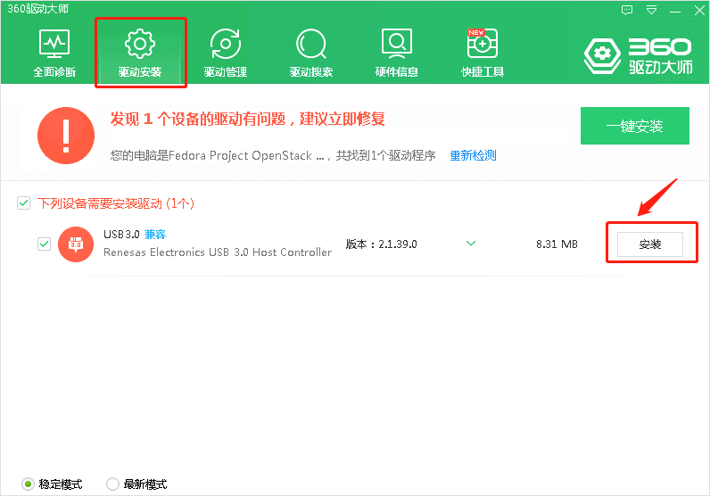Click the 兼容 compatibility label
710x496 pixels.
(155, 235)
